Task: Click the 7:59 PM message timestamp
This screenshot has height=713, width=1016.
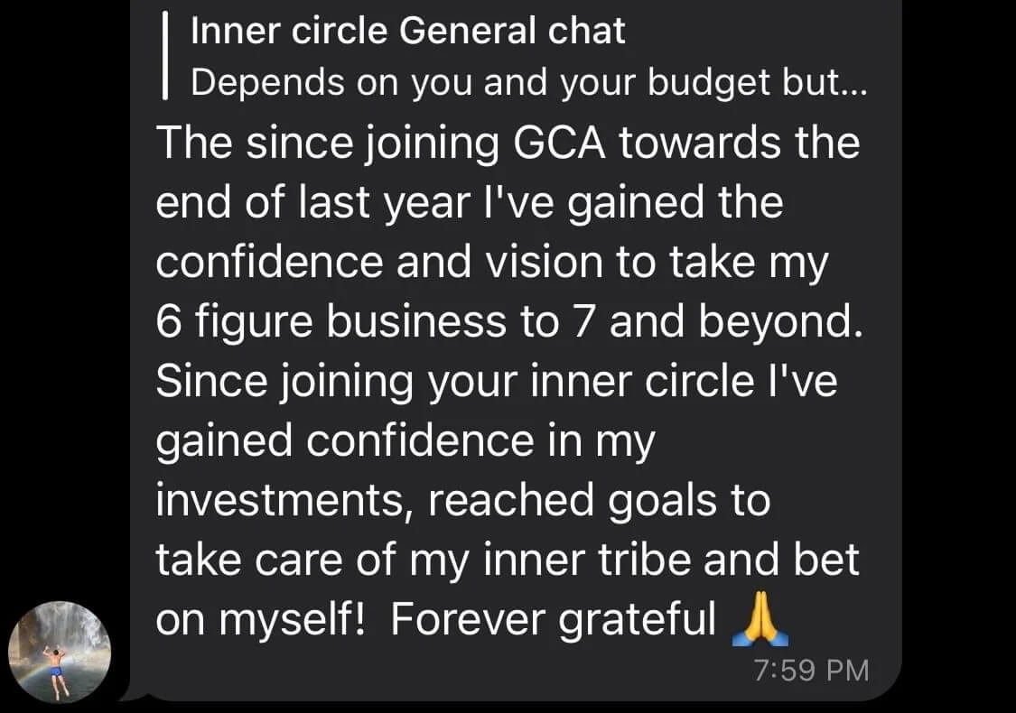Action: pyautogui.click(x=810, y=671)
